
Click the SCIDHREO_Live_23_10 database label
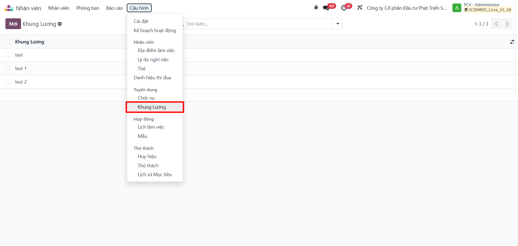[488, 10]
